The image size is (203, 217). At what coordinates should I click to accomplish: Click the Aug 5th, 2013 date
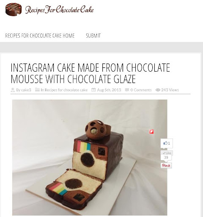click(x=109, y=90)
